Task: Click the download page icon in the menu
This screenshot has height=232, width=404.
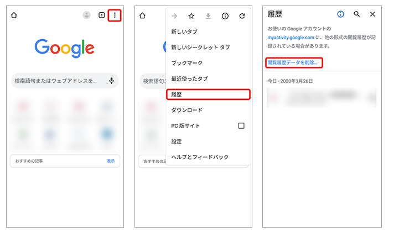Action: point(208,16)
